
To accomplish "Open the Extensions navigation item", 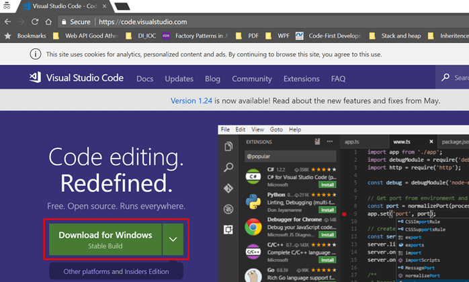I will pos(301,79).
